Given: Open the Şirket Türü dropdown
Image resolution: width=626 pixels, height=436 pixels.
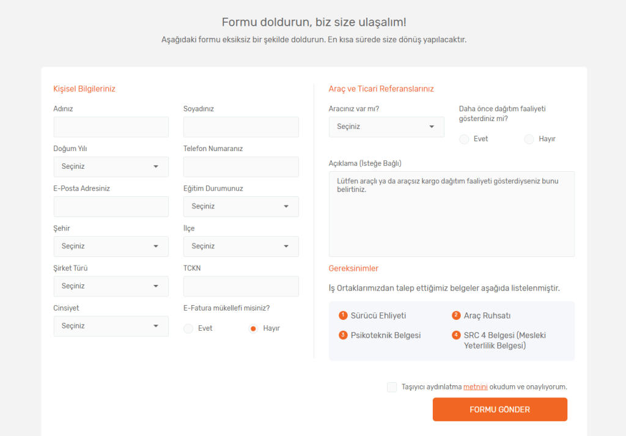Looking at the screenshot, I should pos(111,286).
